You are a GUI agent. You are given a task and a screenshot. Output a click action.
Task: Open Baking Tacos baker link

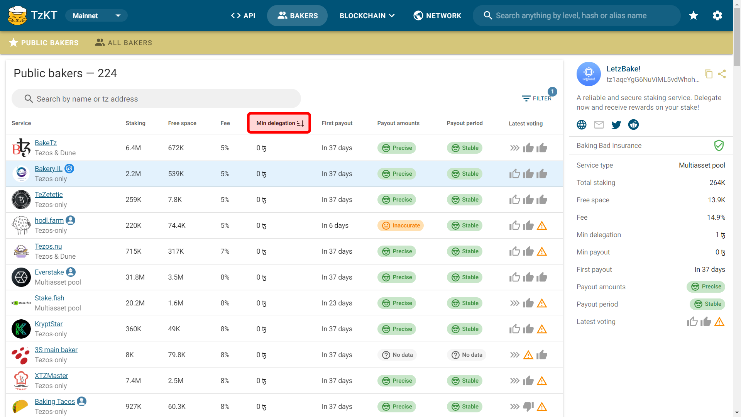pos(55,402)
